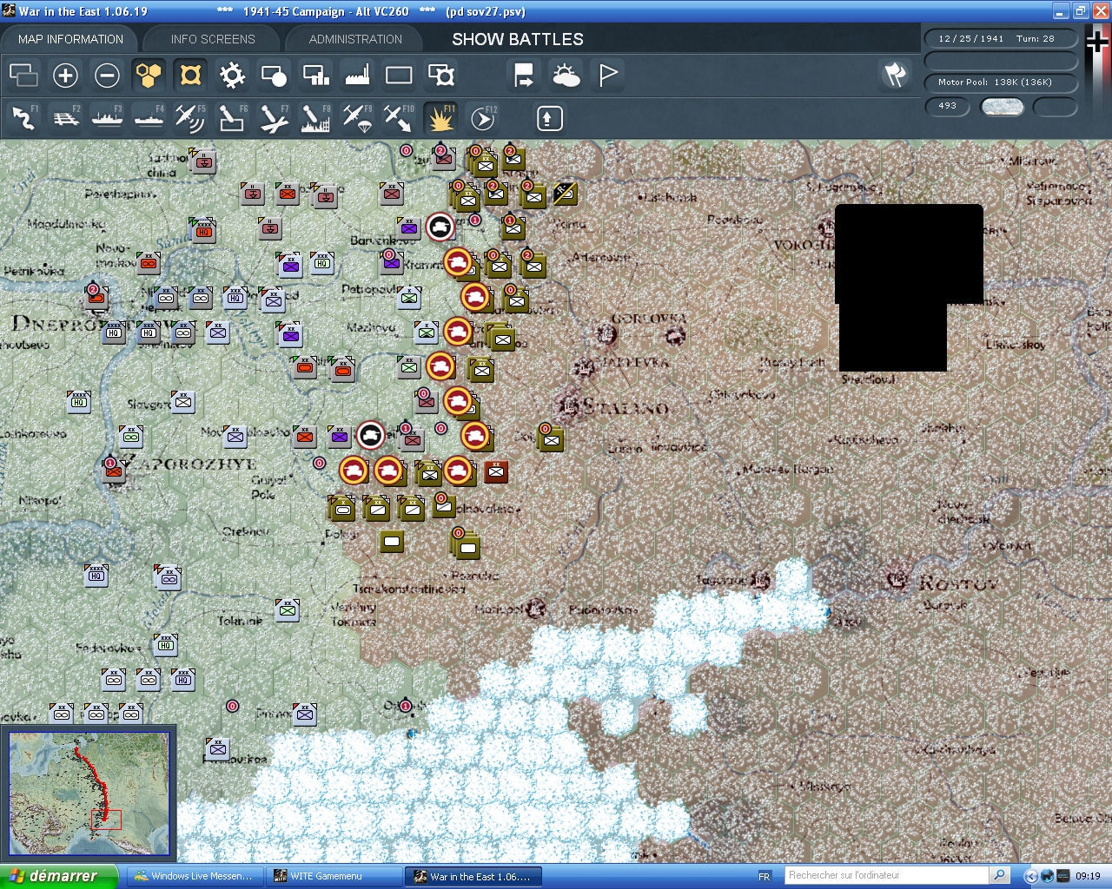Collapse the toolbar with the up-arrow button
This screenshot has width=1112, height=889.
coord(548,118)
